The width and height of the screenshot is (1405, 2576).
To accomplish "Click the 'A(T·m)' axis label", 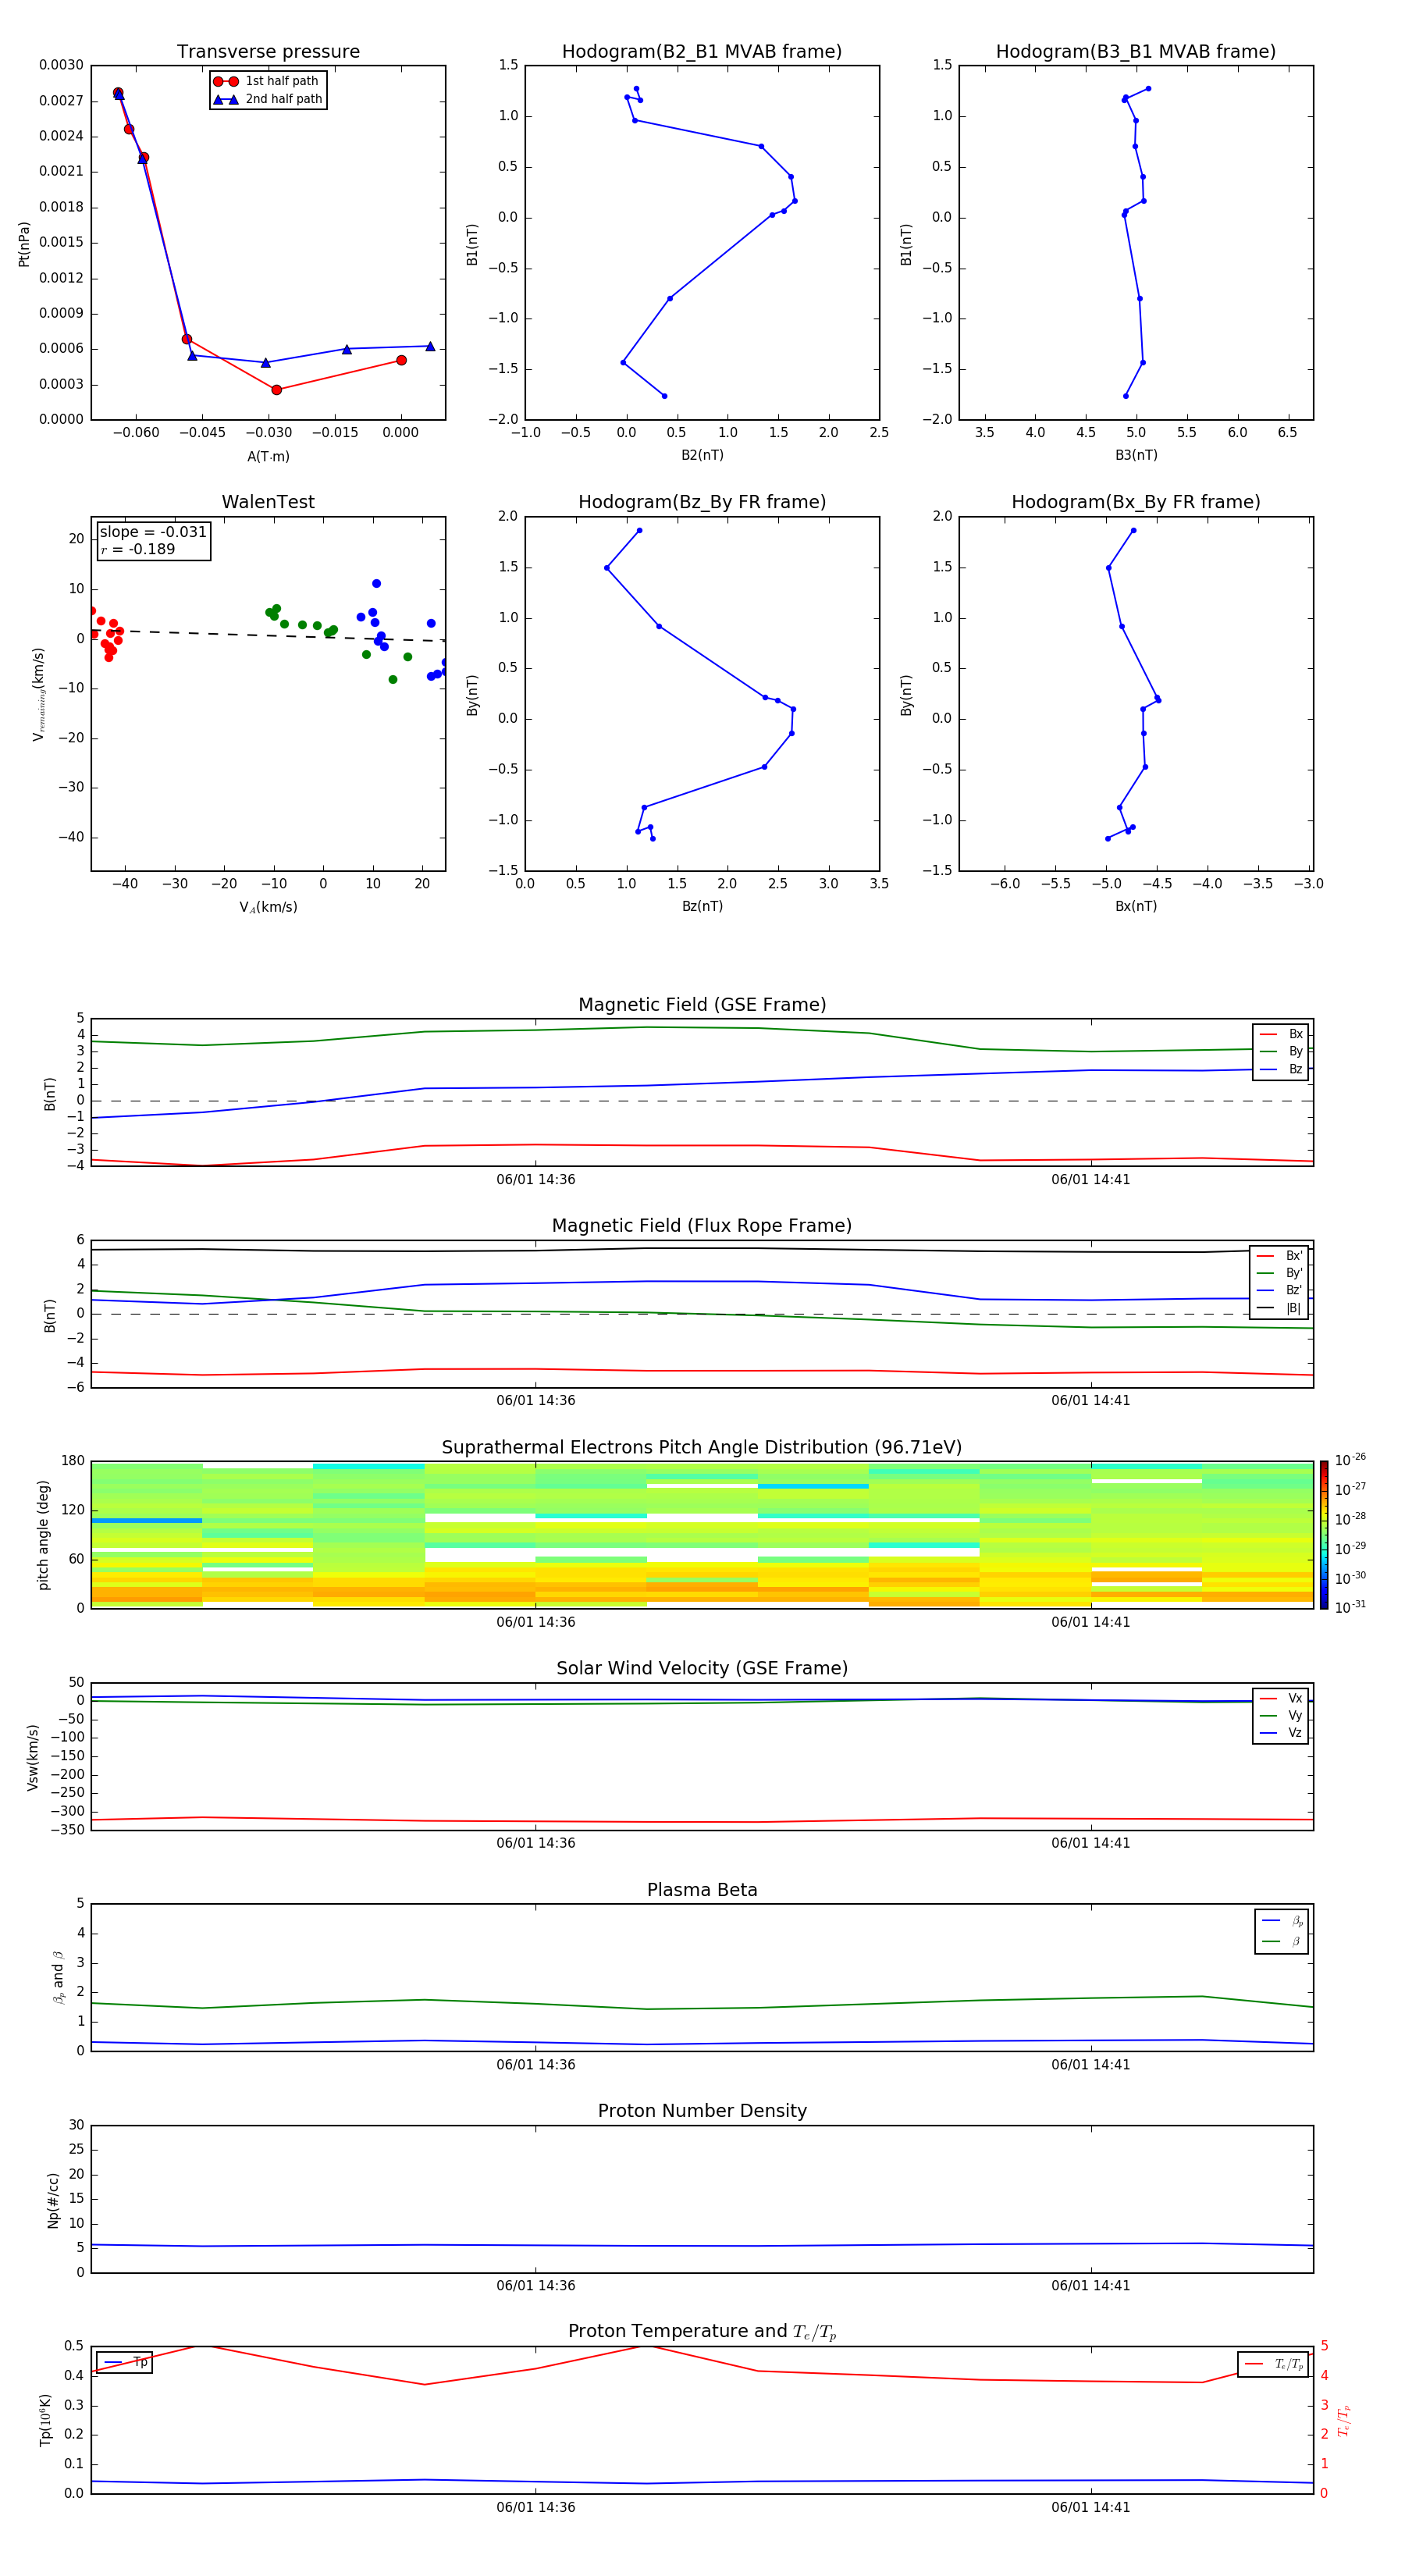I will [x=268, y=457].
